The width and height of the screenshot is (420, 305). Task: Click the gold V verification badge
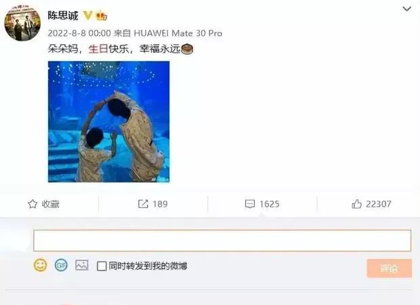(x=87, y=16)
